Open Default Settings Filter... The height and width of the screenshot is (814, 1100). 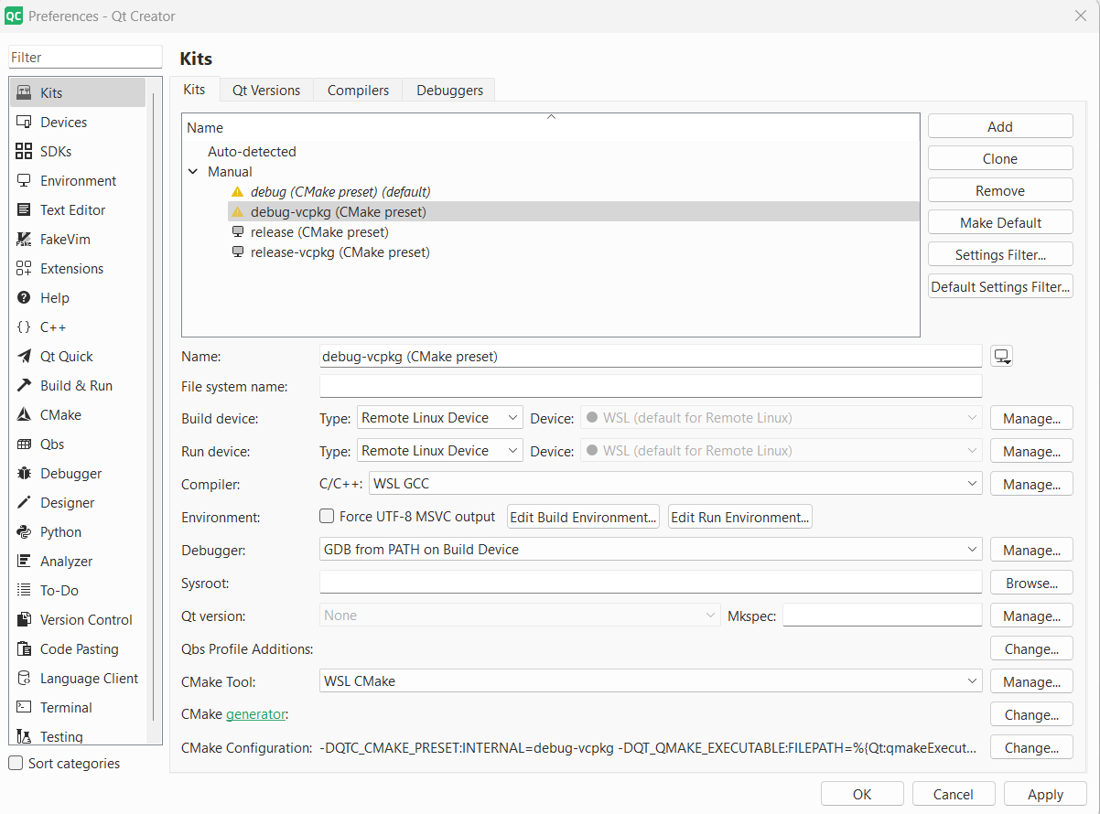coord(1000,286)
